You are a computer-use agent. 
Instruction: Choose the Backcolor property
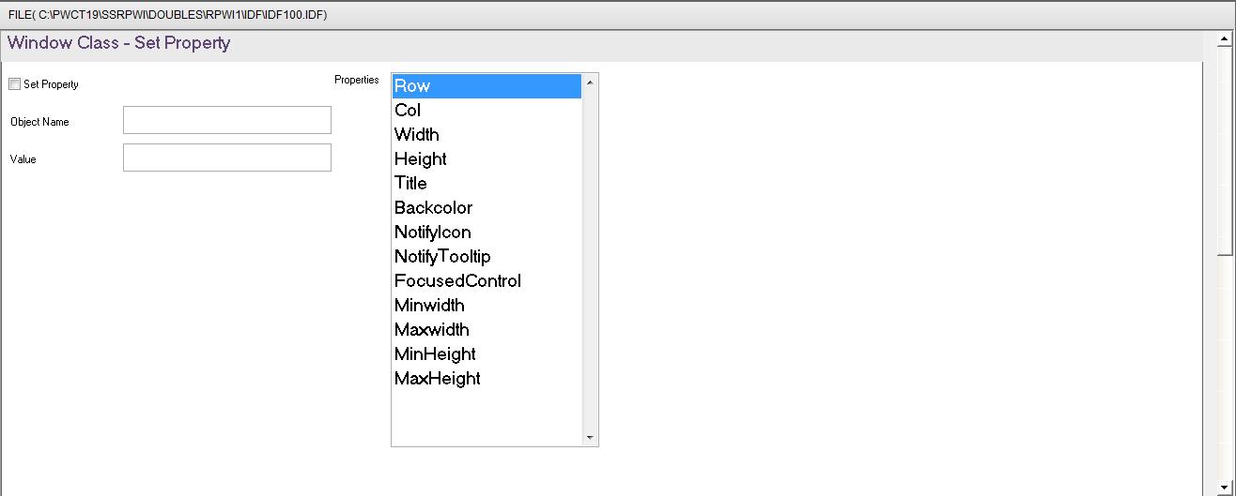tap(487, 208)
